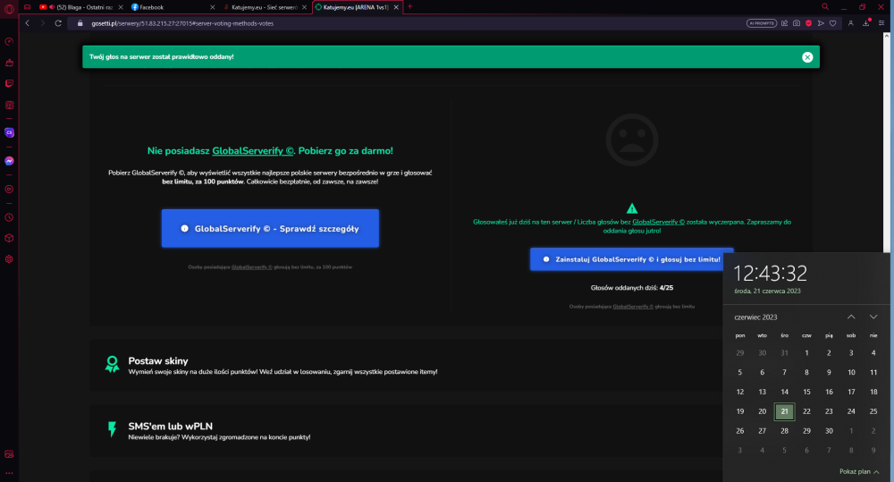Viewport: 894px width, 482px height.
Task: Open the fourth sidebar icon below Twitch
Action: pos(9,105)
